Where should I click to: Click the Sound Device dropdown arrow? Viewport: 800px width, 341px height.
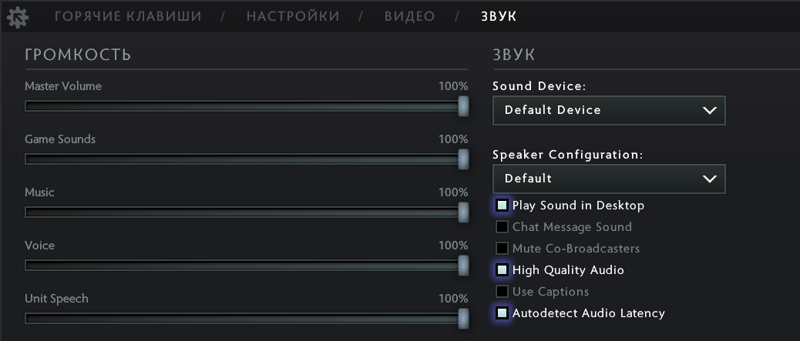[710, 110]
